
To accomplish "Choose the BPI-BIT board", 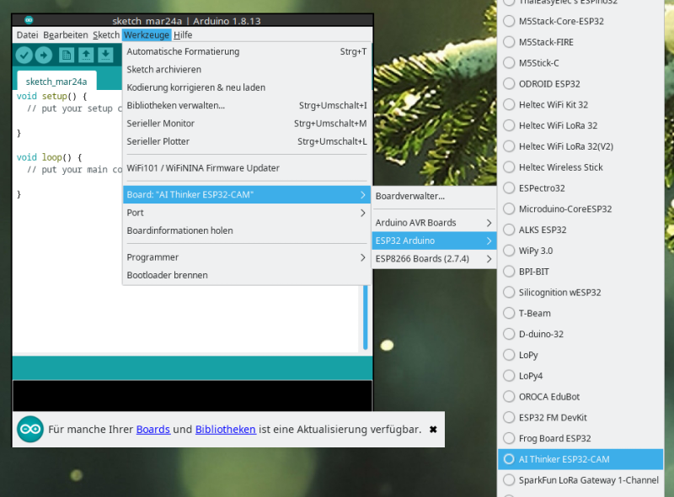I will 580,272.
